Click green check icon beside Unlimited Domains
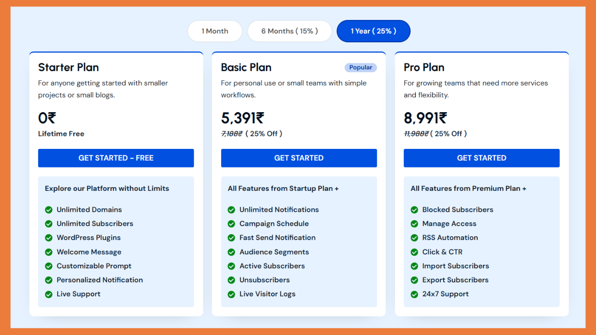This screenshot has width=596, height=335. [x=48, y=210]
